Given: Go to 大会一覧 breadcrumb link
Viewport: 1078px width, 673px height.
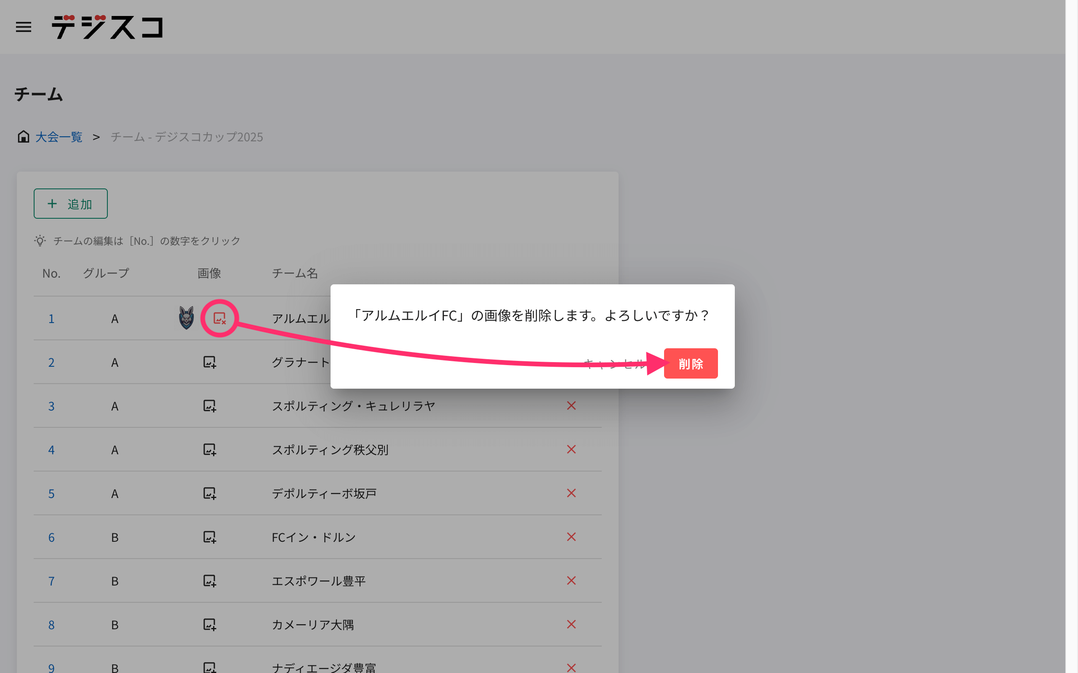Looking at the screenshot, I should click(x=59, y=137).
